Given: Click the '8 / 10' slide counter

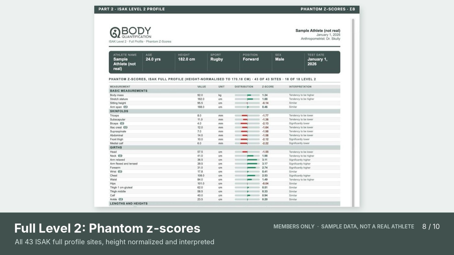Looking at the screenshot, I should [431, 226].
